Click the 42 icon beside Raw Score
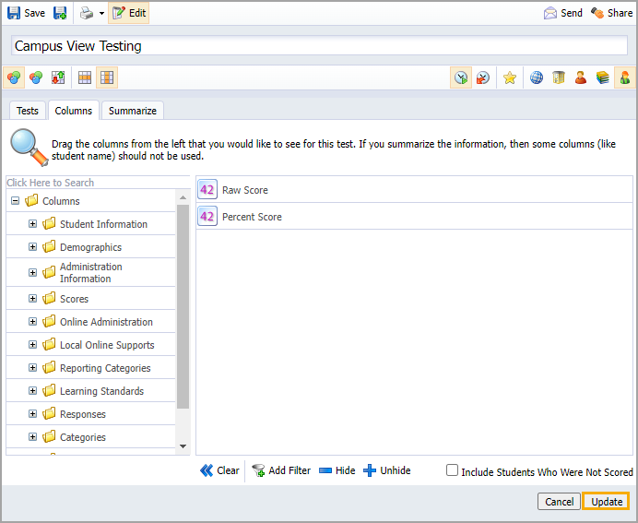Image resolution: width=638 pixels, height=523 pixels. click(207, 190)
